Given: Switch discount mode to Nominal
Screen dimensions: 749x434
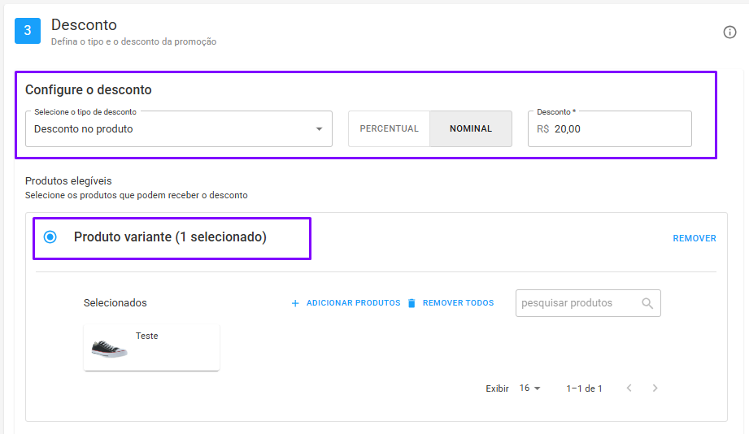Looking at the screenshot, I should click(471, 128).
